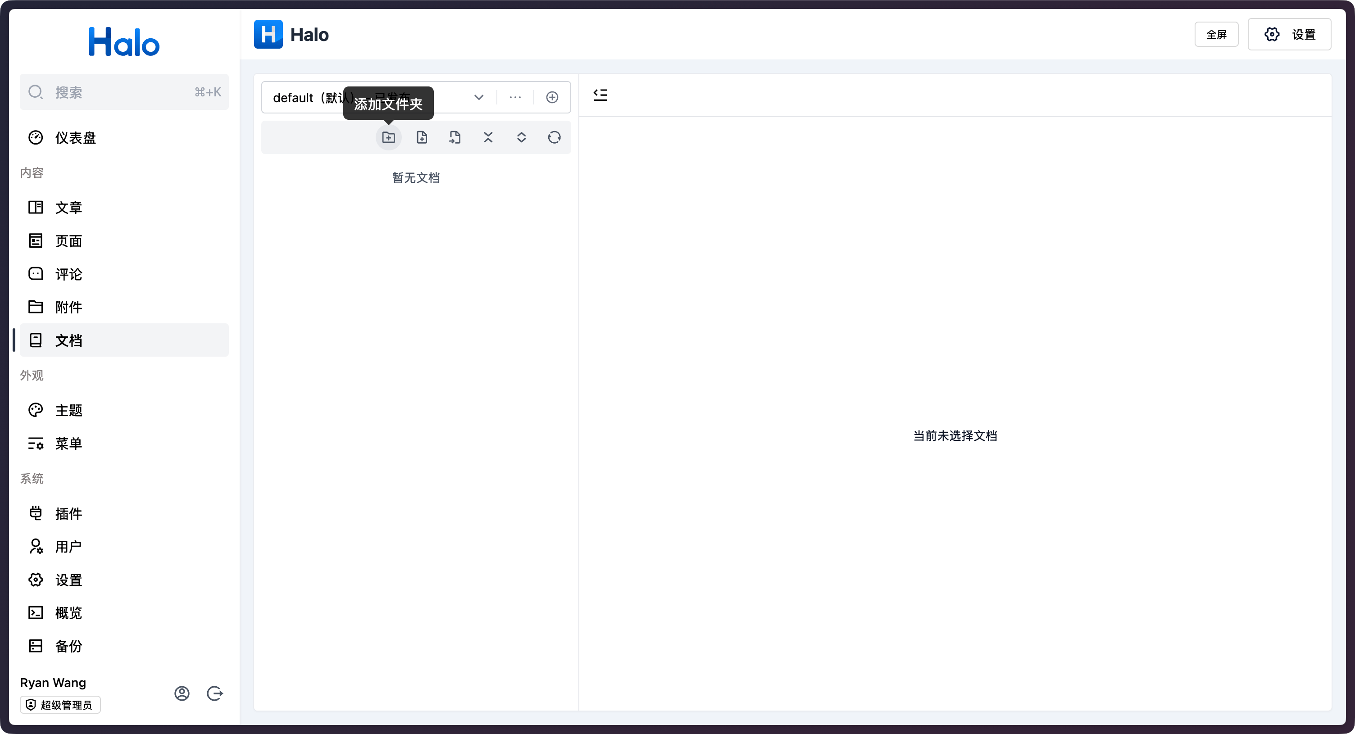Screen dimensions: 1355x734
Task: Go to 插件 in sidebar
Action: [68, 514]
